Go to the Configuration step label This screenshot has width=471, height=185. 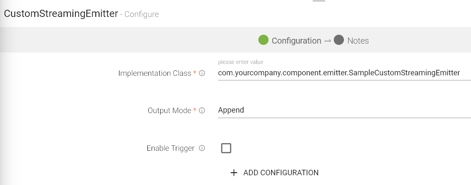[296, 41]
